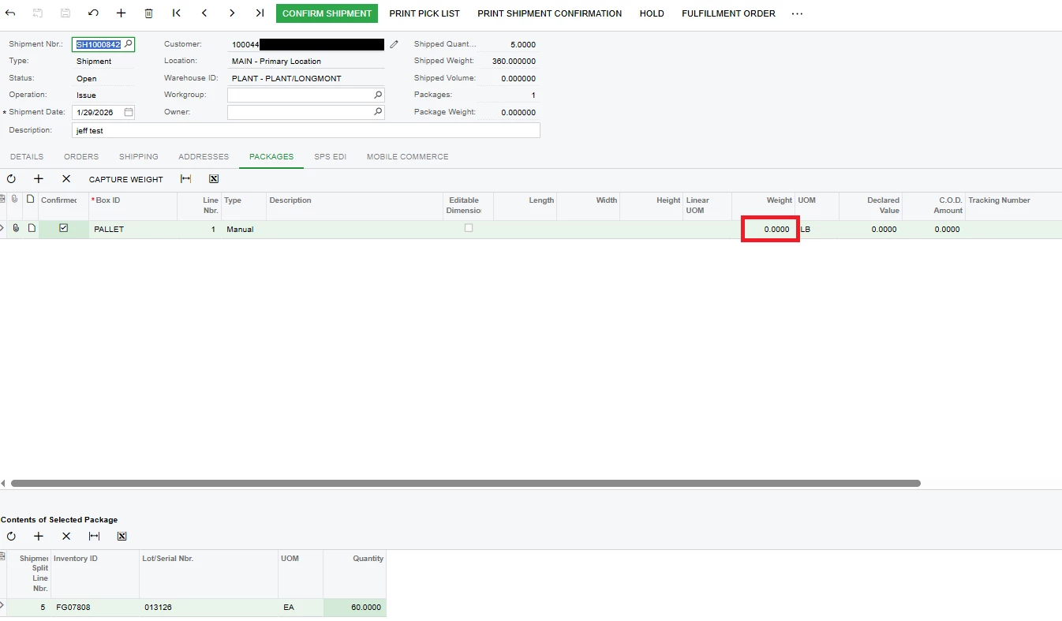Click into the Description field
The width and height of the screenshot is (1062, 621).
tap(306, 130)
